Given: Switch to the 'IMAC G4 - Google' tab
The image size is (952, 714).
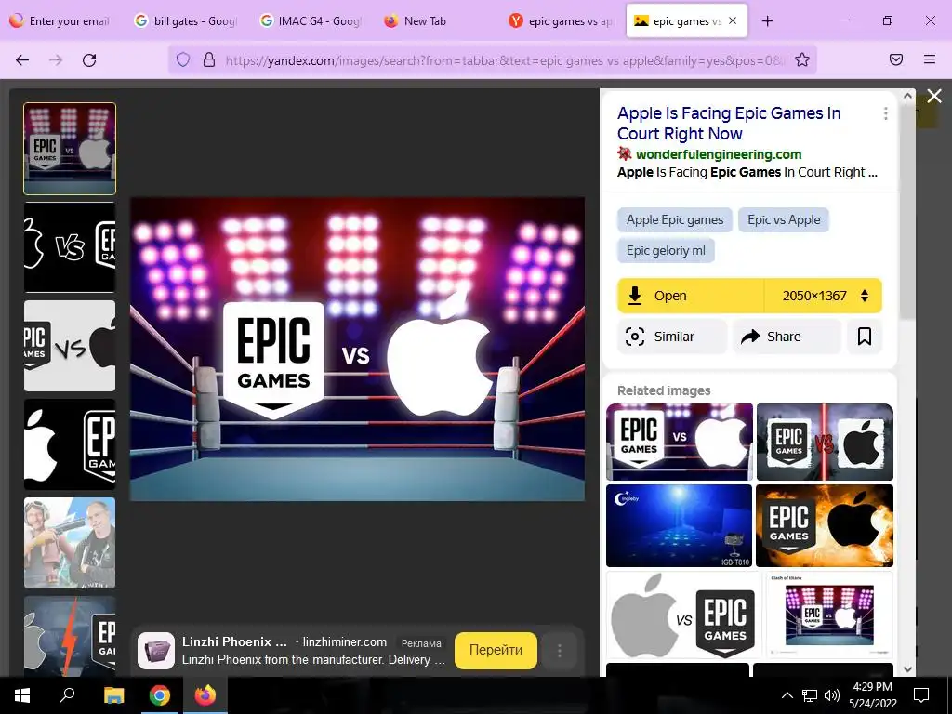Looking at the screenshot, I should 311,21.
